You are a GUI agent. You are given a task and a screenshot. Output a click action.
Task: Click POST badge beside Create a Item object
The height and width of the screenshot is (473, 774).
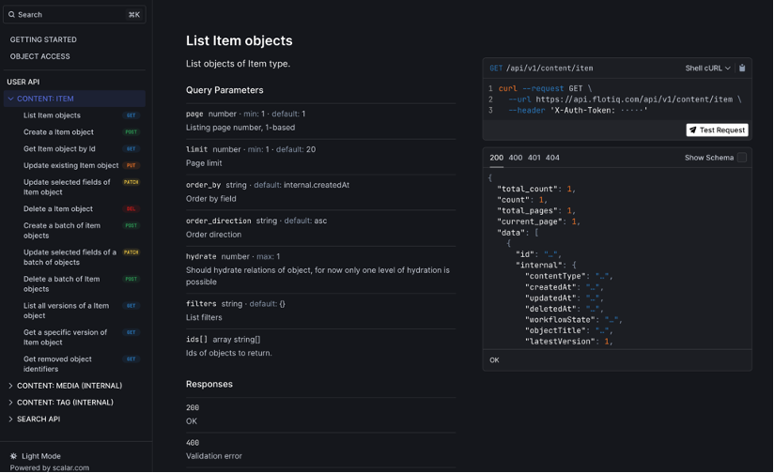coord(131,132)
